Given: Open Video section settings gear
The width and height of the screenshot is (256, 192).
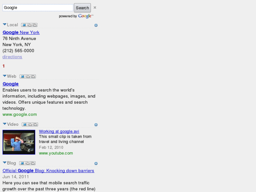Looking at the screenshot, I should point(96,125).
